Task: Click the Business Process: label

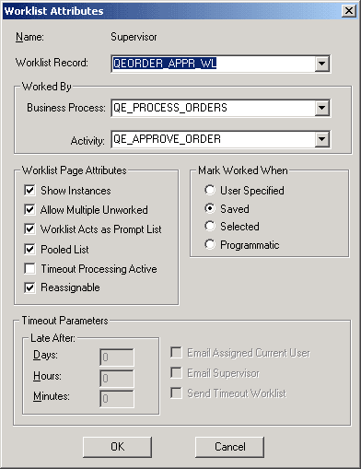Action: coord(66,108)
